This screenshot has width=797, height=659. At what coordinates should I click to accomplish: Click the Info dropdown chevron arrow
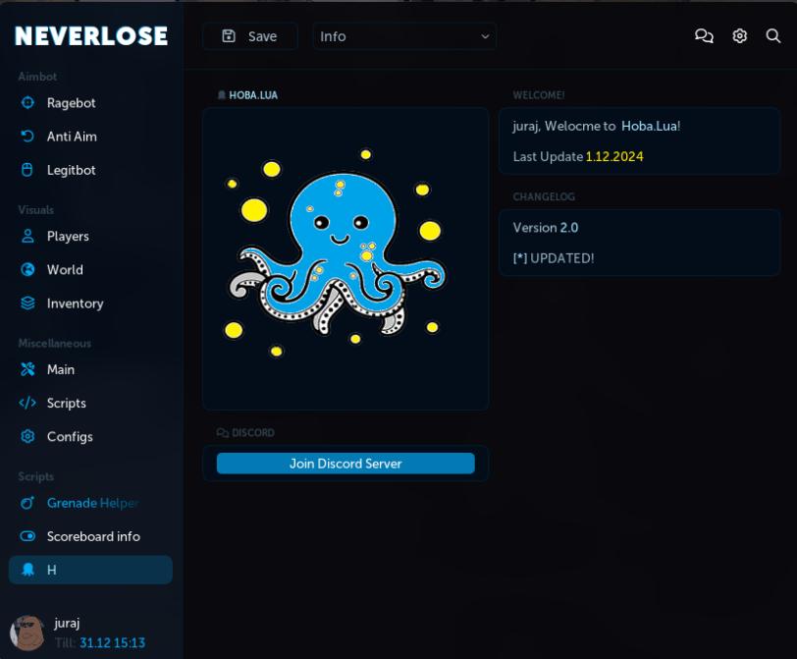point(485,36)
